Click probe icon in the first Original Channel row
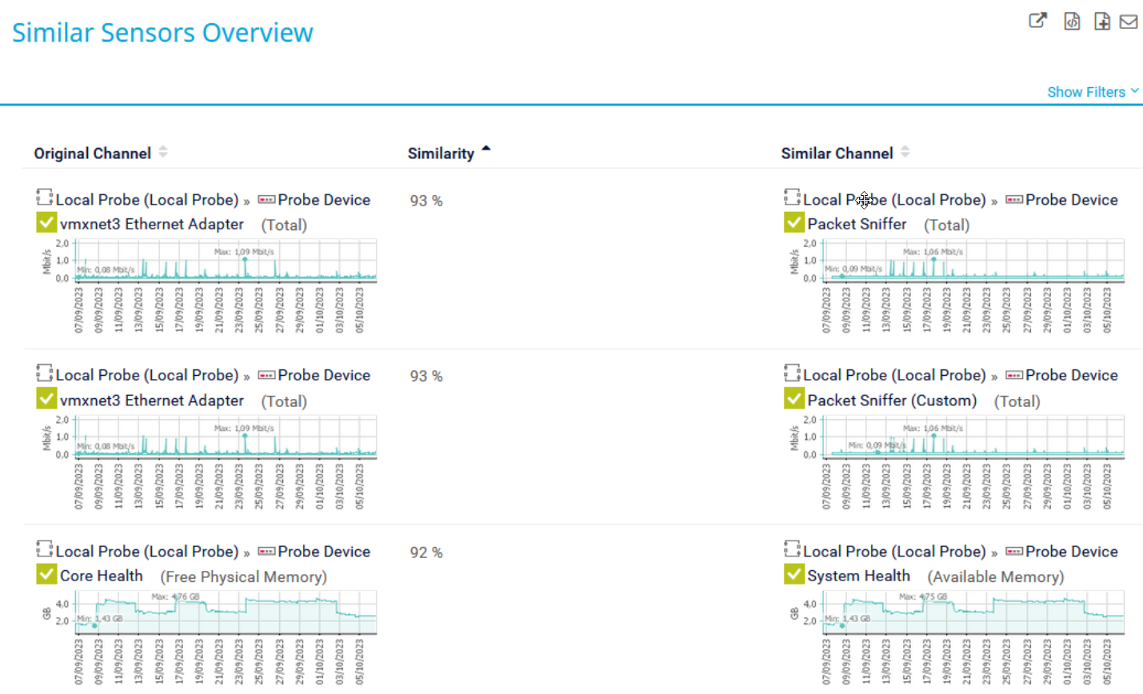Viewport: 1143px width, 694px height. [44, 197]
